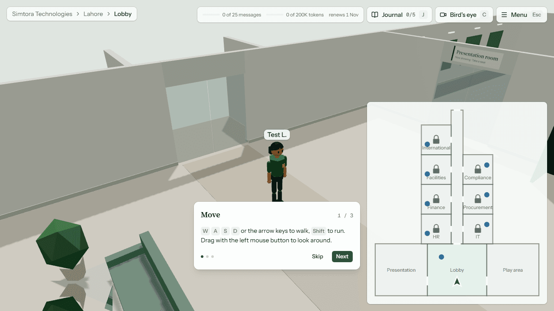This screenshot has width=554, height=311.
Task: Click the "Test L." name tag
Action: pos(277,135)
